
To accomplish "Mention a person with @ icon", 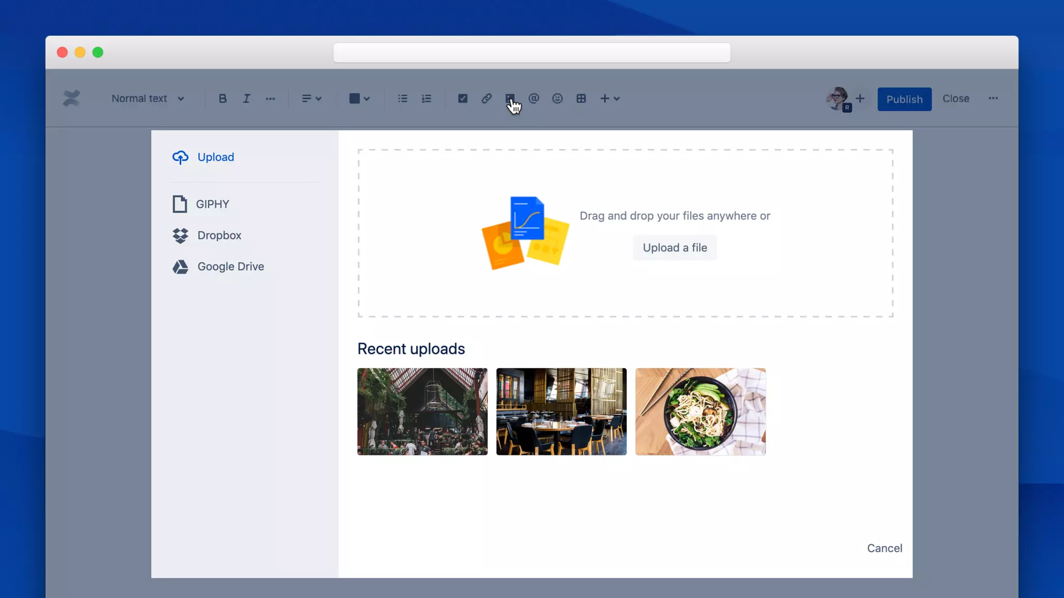I will coord(534,99).
